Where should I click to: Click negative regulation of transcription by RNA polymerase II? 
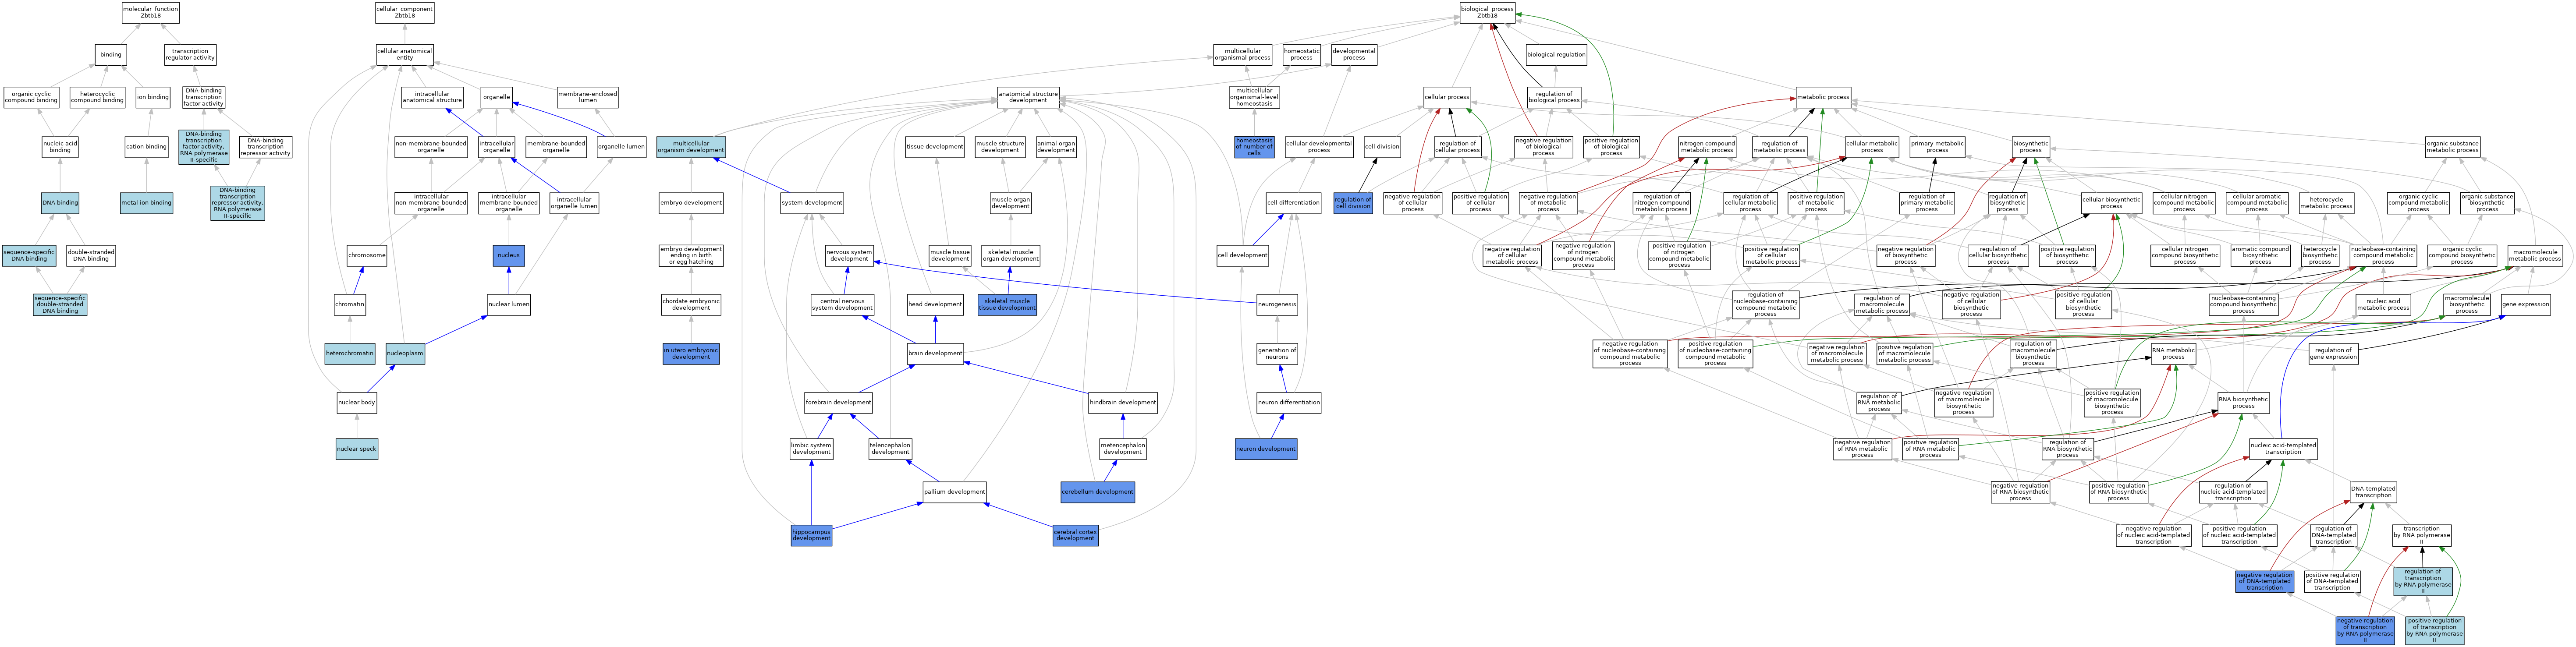[x=2365, y=631]
